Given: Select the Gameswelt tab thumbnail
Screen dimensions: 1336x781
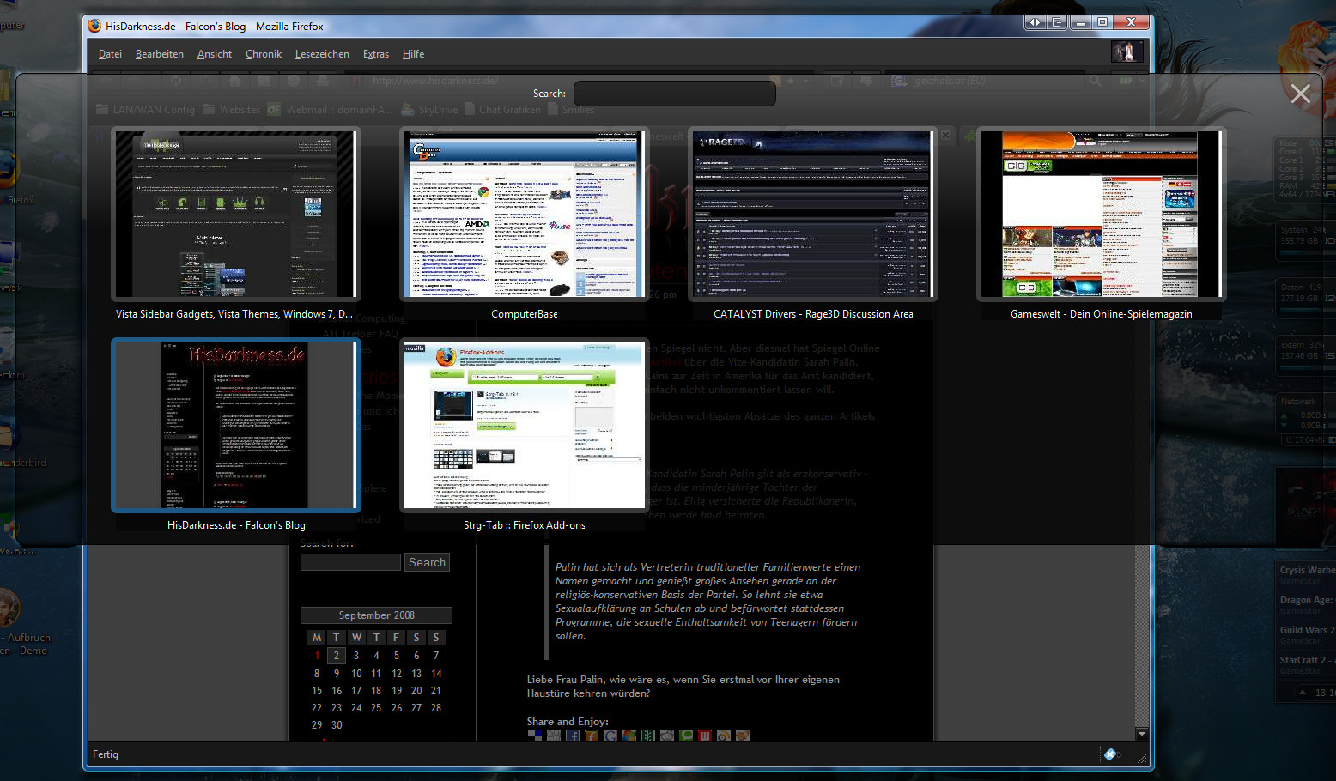Looking at the screenshot, I should (x=1102, y=214).
